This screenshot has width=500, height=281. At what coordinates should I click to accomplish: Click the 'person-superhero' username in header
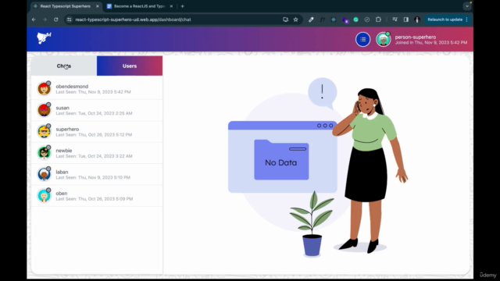(x=415, y=37)
